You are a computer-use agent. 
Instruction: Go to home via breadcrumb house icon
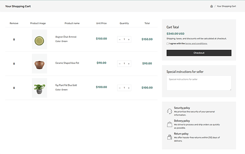tap(211, 6)
